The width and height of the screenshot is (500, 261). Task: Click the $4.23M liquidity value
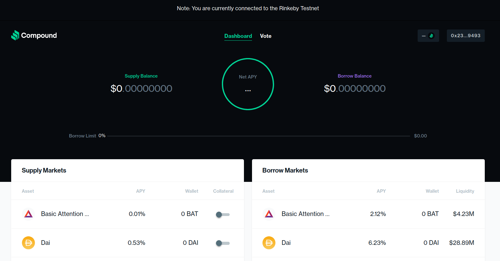[463, 214]
